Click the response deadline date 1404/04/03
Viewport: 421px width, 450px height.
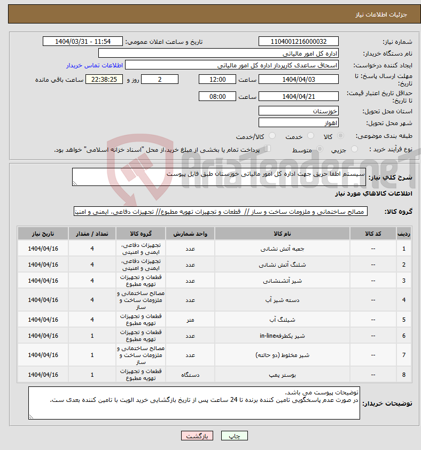tap(299, 79)
